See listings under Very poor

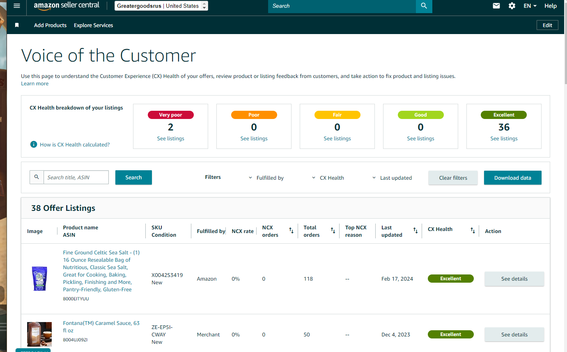[170, 139]
